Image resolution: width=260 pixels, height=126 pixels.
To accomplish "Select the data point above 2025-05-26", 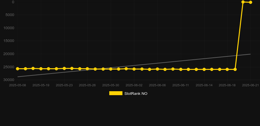I will [88, 69].
